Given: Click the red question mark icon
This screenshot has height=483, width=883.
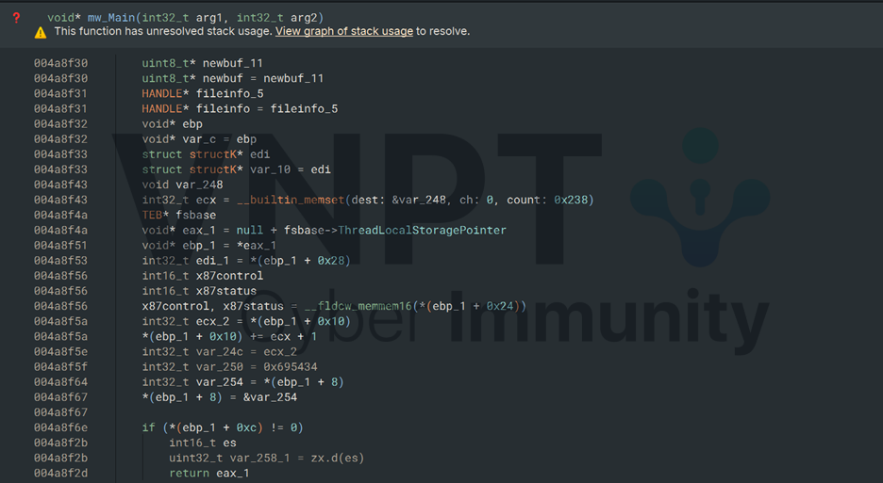Looking at the screenshot, I should click(16, 17).
